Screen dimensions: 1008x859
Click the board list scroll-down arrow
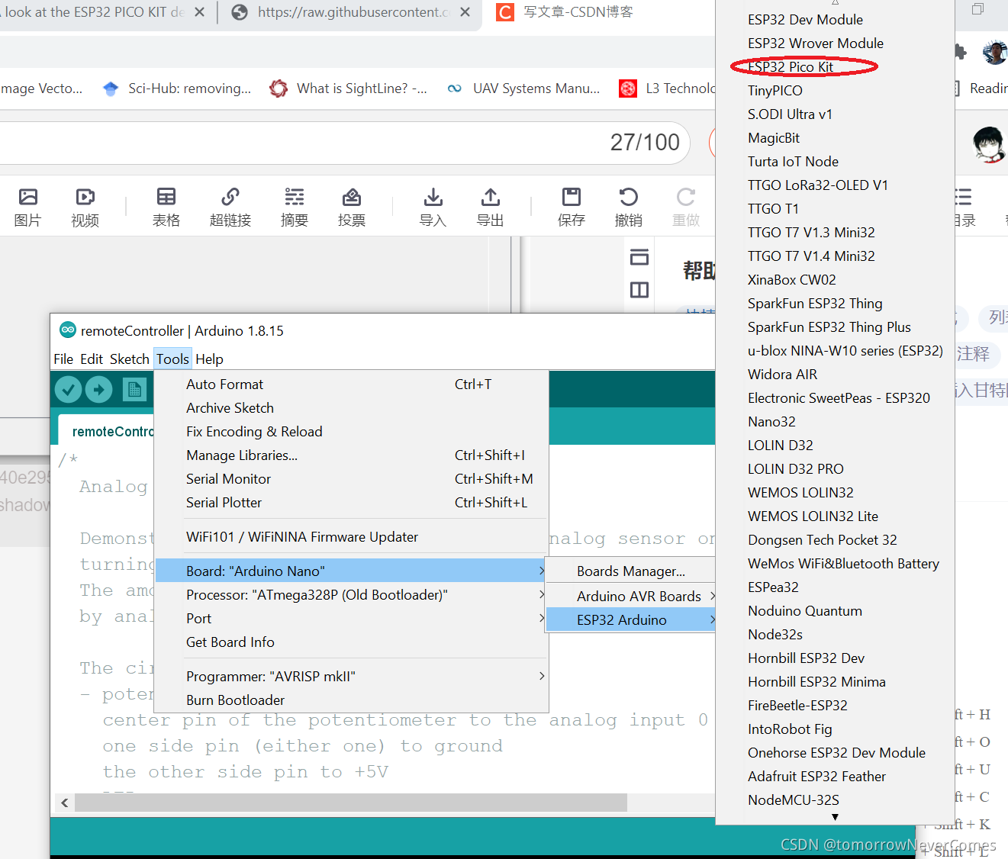coord(835,817)
